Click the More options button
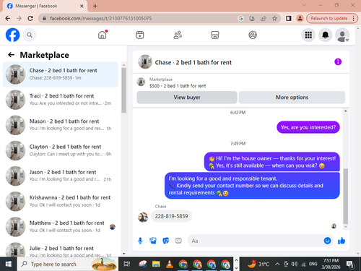 (292, 98)
